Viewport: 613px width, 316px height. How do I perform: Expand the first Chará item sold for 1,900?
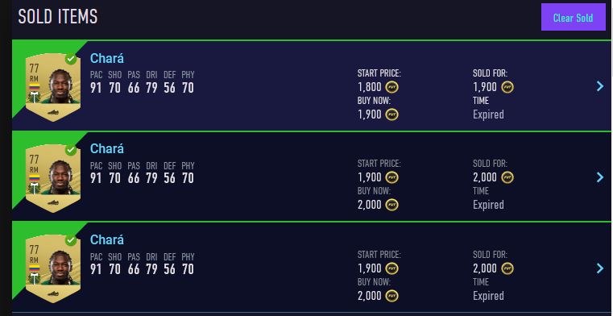click(600, 86)
